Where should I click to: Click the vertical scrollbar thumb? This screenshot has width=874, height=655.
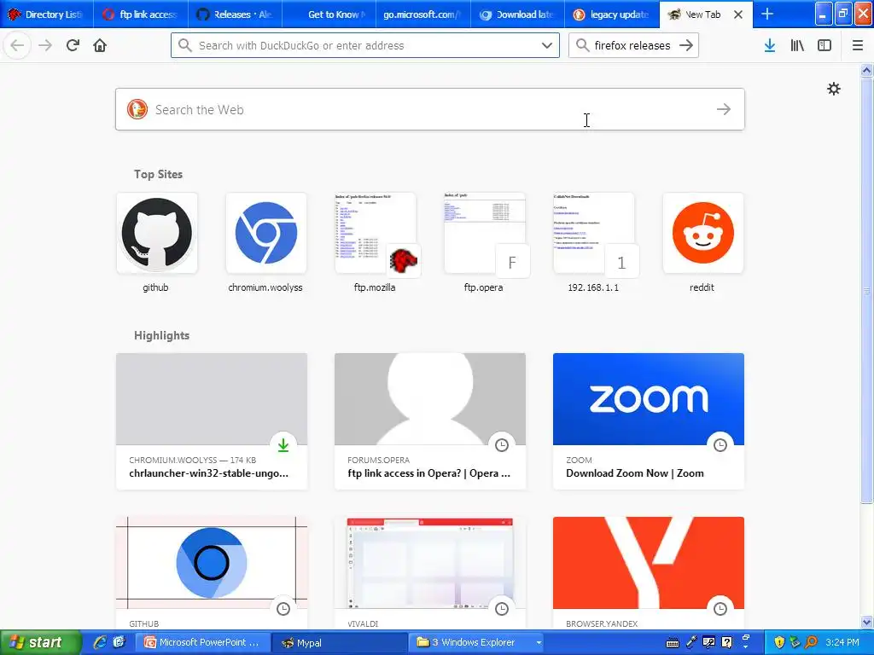867,290
